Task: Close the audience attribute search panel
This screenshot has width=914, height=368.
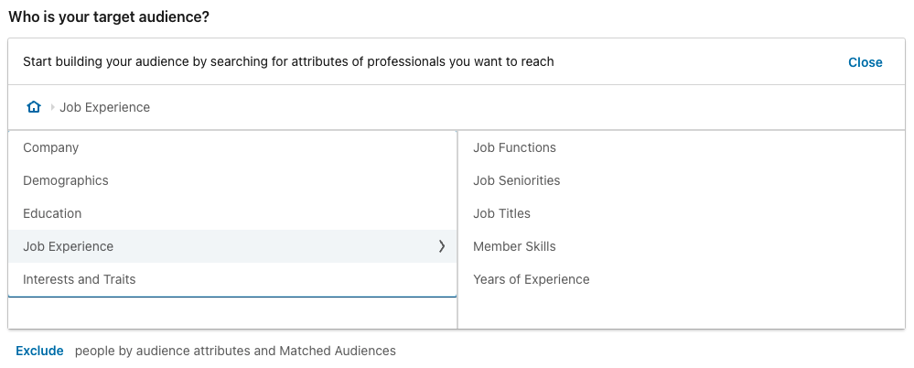Action: tap(865, 62)
